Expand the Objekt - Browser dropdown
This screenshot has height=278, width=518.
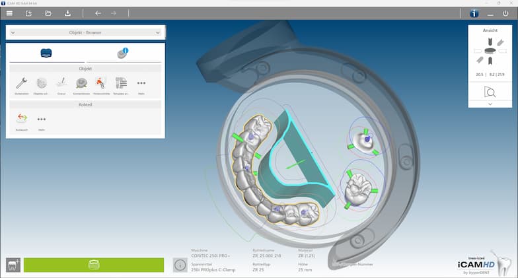pos(157,32)
